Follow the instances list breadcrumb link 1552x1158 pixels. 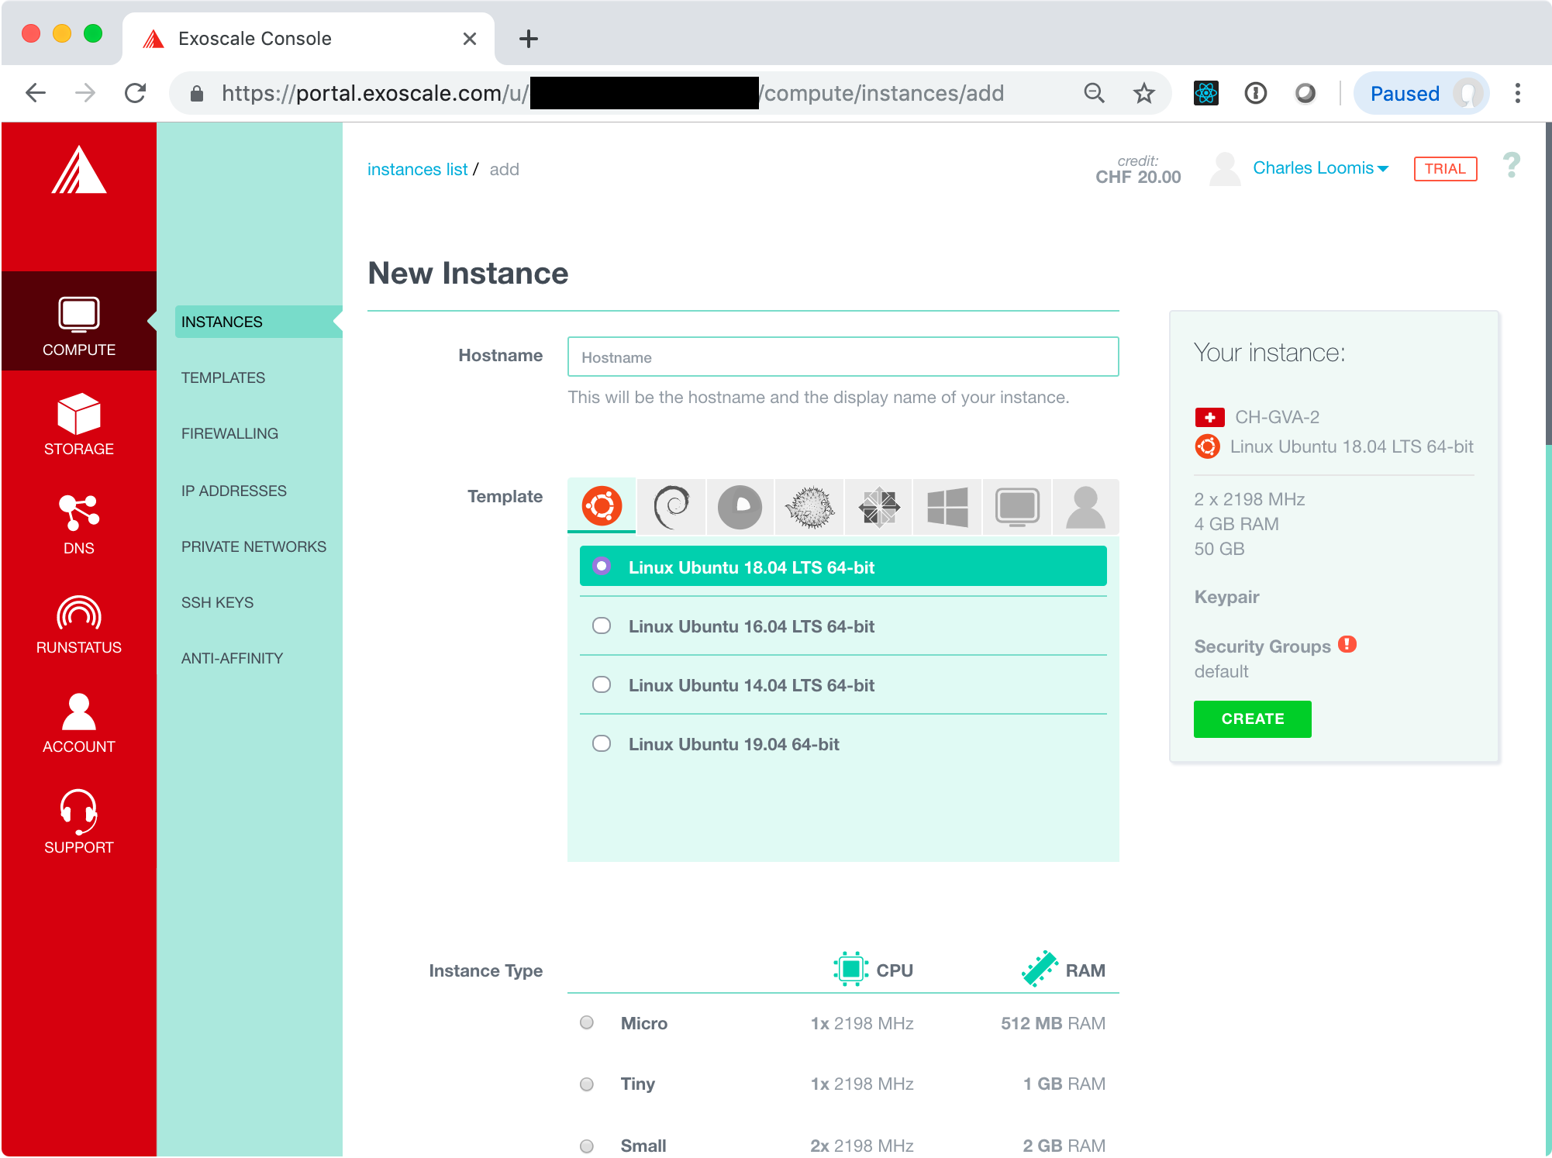point(417,169)
